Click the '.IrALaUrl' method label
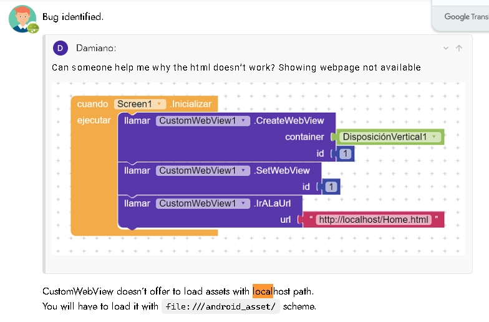 click(272, 203)
